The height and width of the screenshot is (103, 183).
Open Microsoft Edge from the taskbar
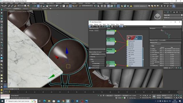(45, 101)
